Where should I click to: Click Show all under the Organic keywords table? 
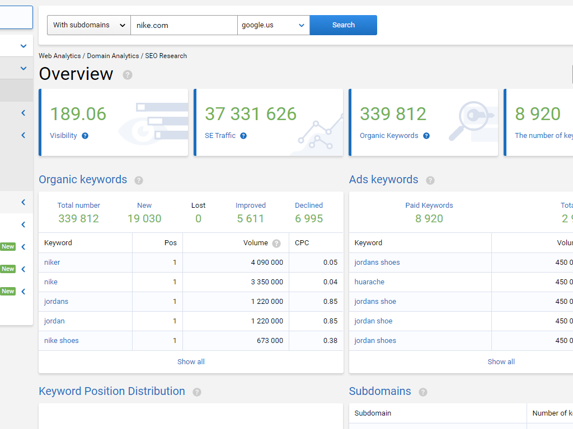[x=191, y=362]
